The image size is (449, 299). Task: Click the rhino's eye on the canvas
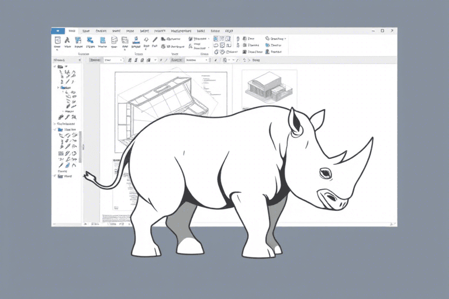point(325,173)
